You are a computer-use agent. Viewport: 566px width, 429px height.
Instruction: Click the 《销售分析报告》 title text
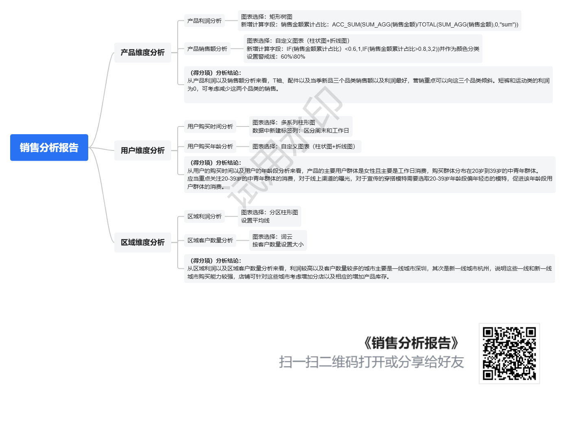(411, 343)
